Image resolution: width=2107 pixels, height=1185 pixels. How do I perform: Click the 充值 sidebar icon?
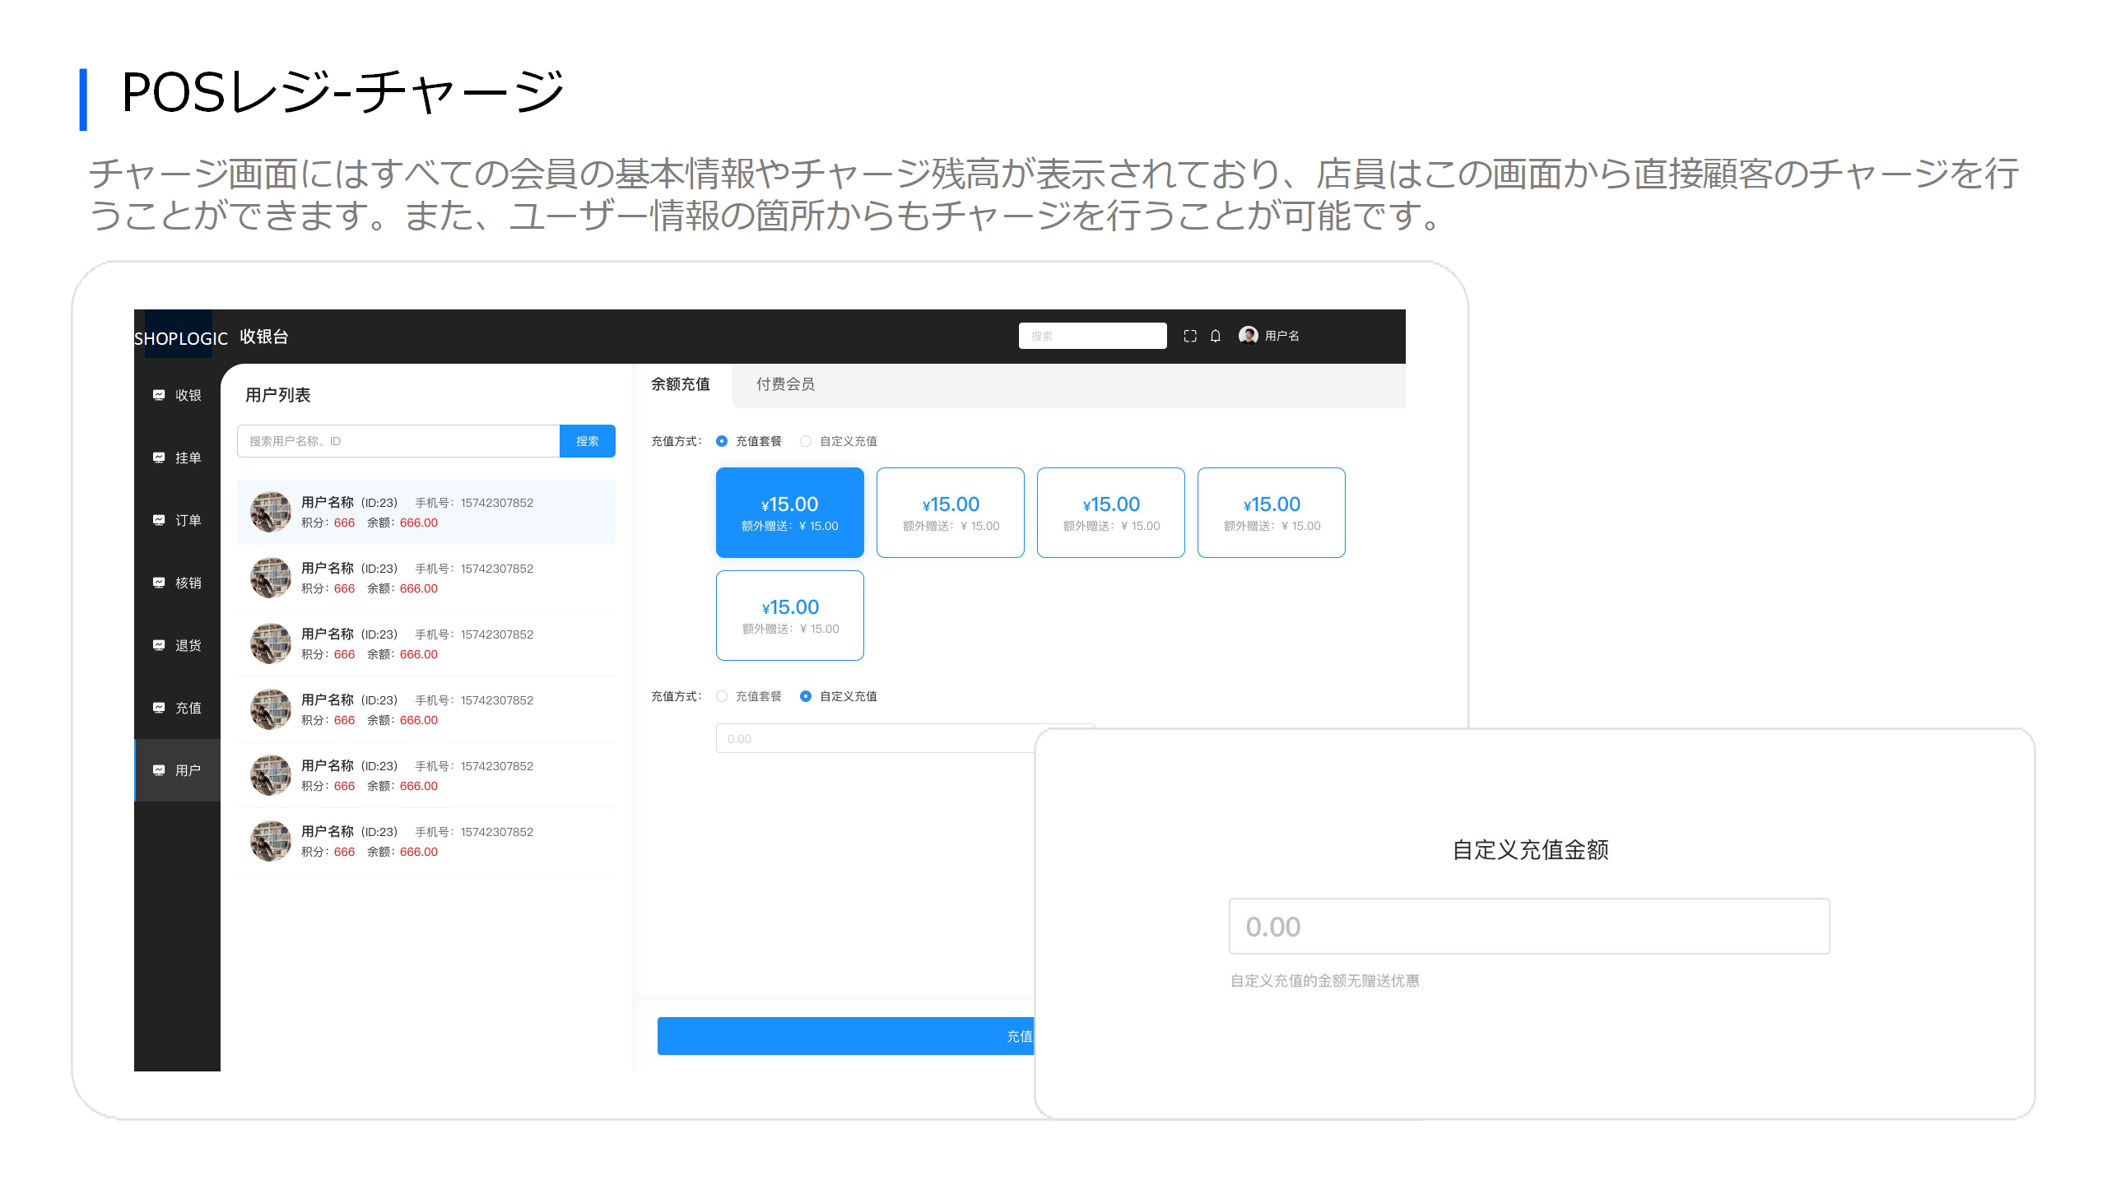click(x=159, y=708)
